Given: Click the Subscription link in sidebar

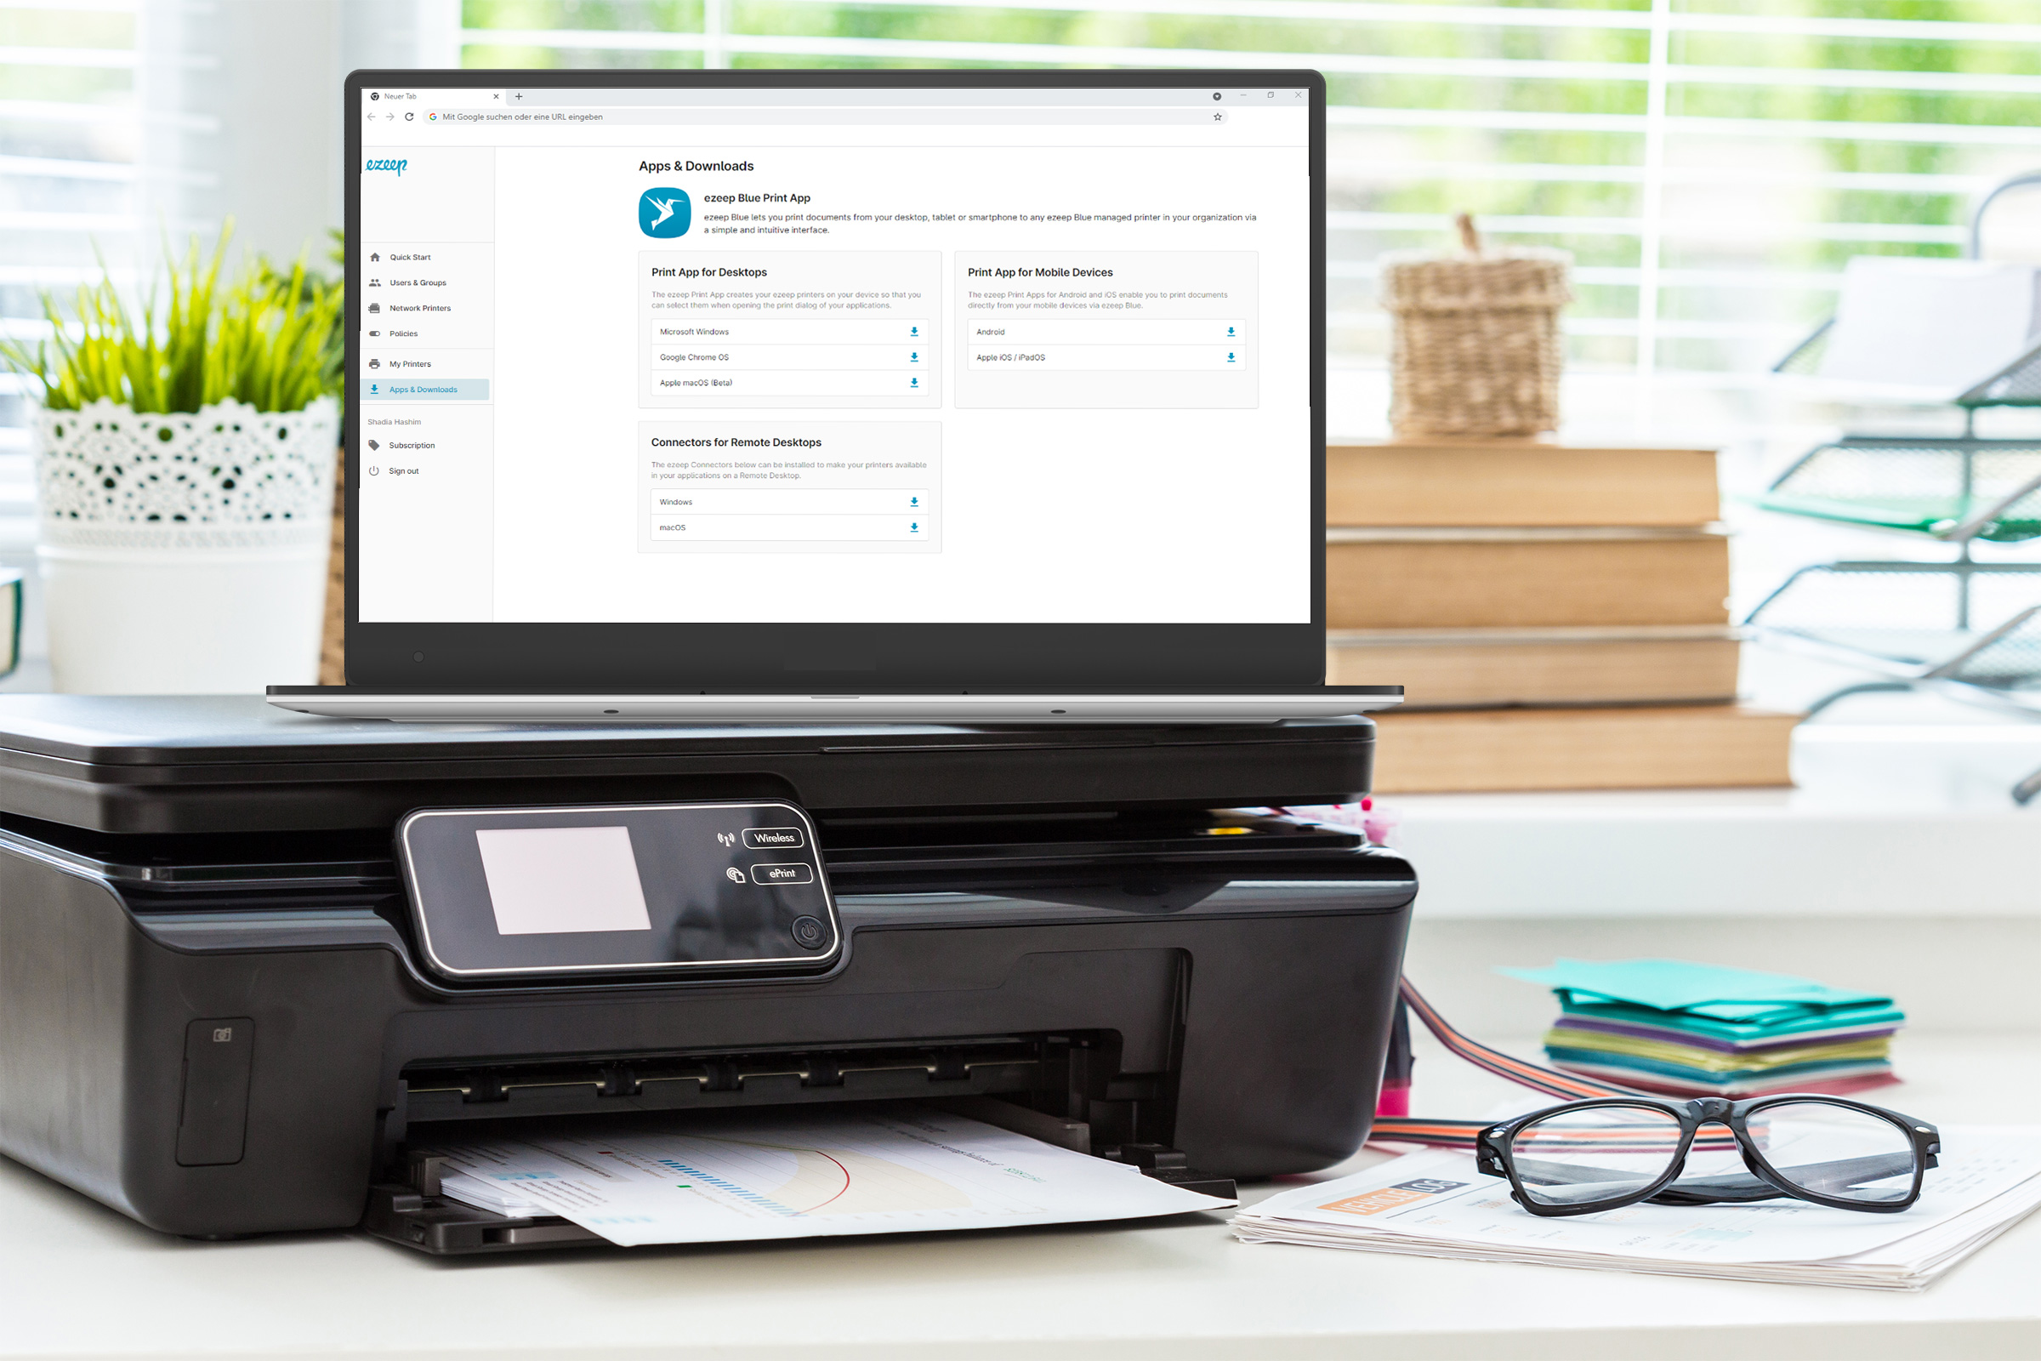Looking at the screenshot, I should (x=412, y=445).
